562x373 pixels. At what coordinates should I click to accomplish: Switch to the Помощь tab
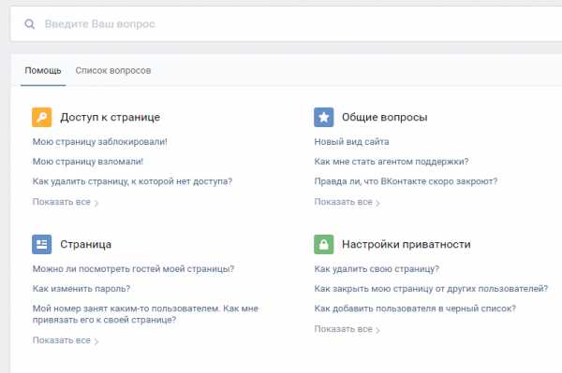point(43,70)
